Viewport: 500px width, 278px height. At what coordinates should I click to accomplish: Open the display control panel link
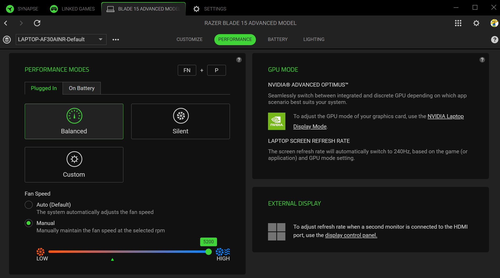coord(351,235)
